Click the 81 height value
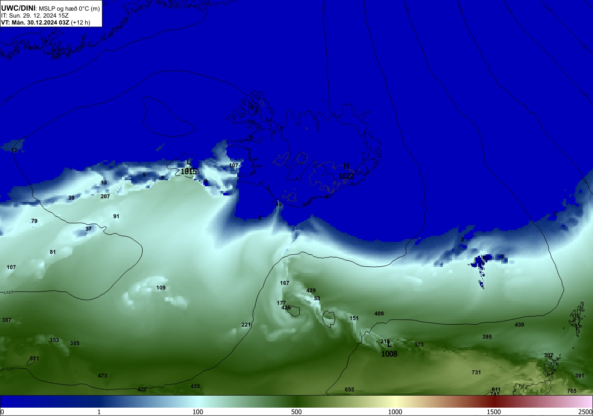The height and width of the screenshot is (416, 593). [x=53, y=252]
